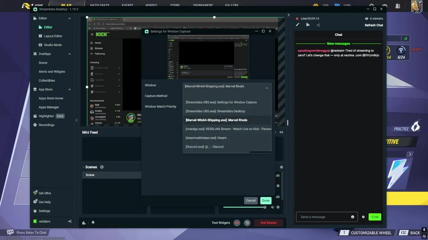This screenshot has height=240, width=428.
Task: Open performance stats bar-chart icon
Action: pyautogui.click(x=84, y=223)
